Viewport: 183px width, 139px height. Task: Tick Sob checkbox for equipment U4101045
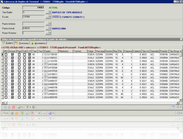click(24, 64)
